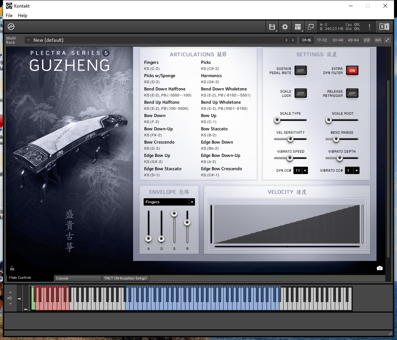
Task: Toggle the minimized view icon
Action: pos(311,27)
